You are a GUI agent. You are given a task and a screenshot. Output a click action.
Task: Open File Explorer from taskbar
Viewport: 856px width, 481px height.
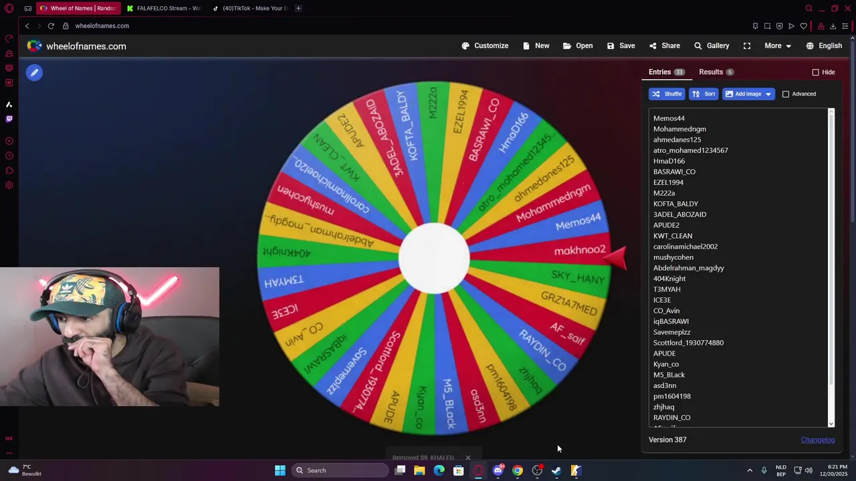click(x=419, y=470)
